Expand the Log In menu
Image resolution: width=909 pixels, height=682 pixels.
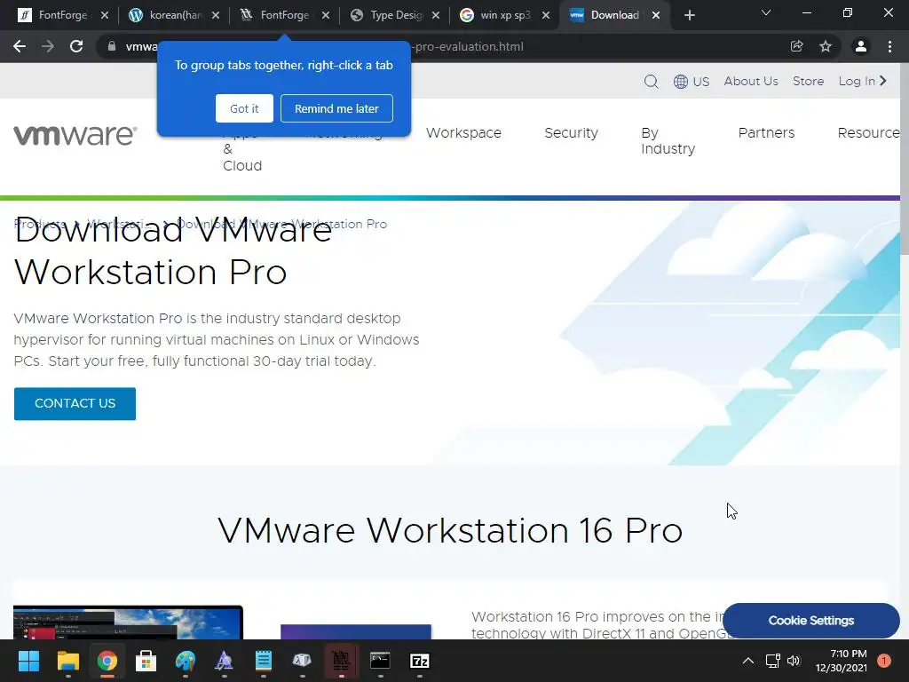point(863,81)
